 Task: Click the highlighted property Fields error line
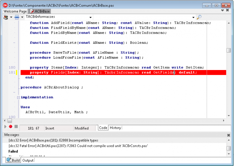(123, 73)
